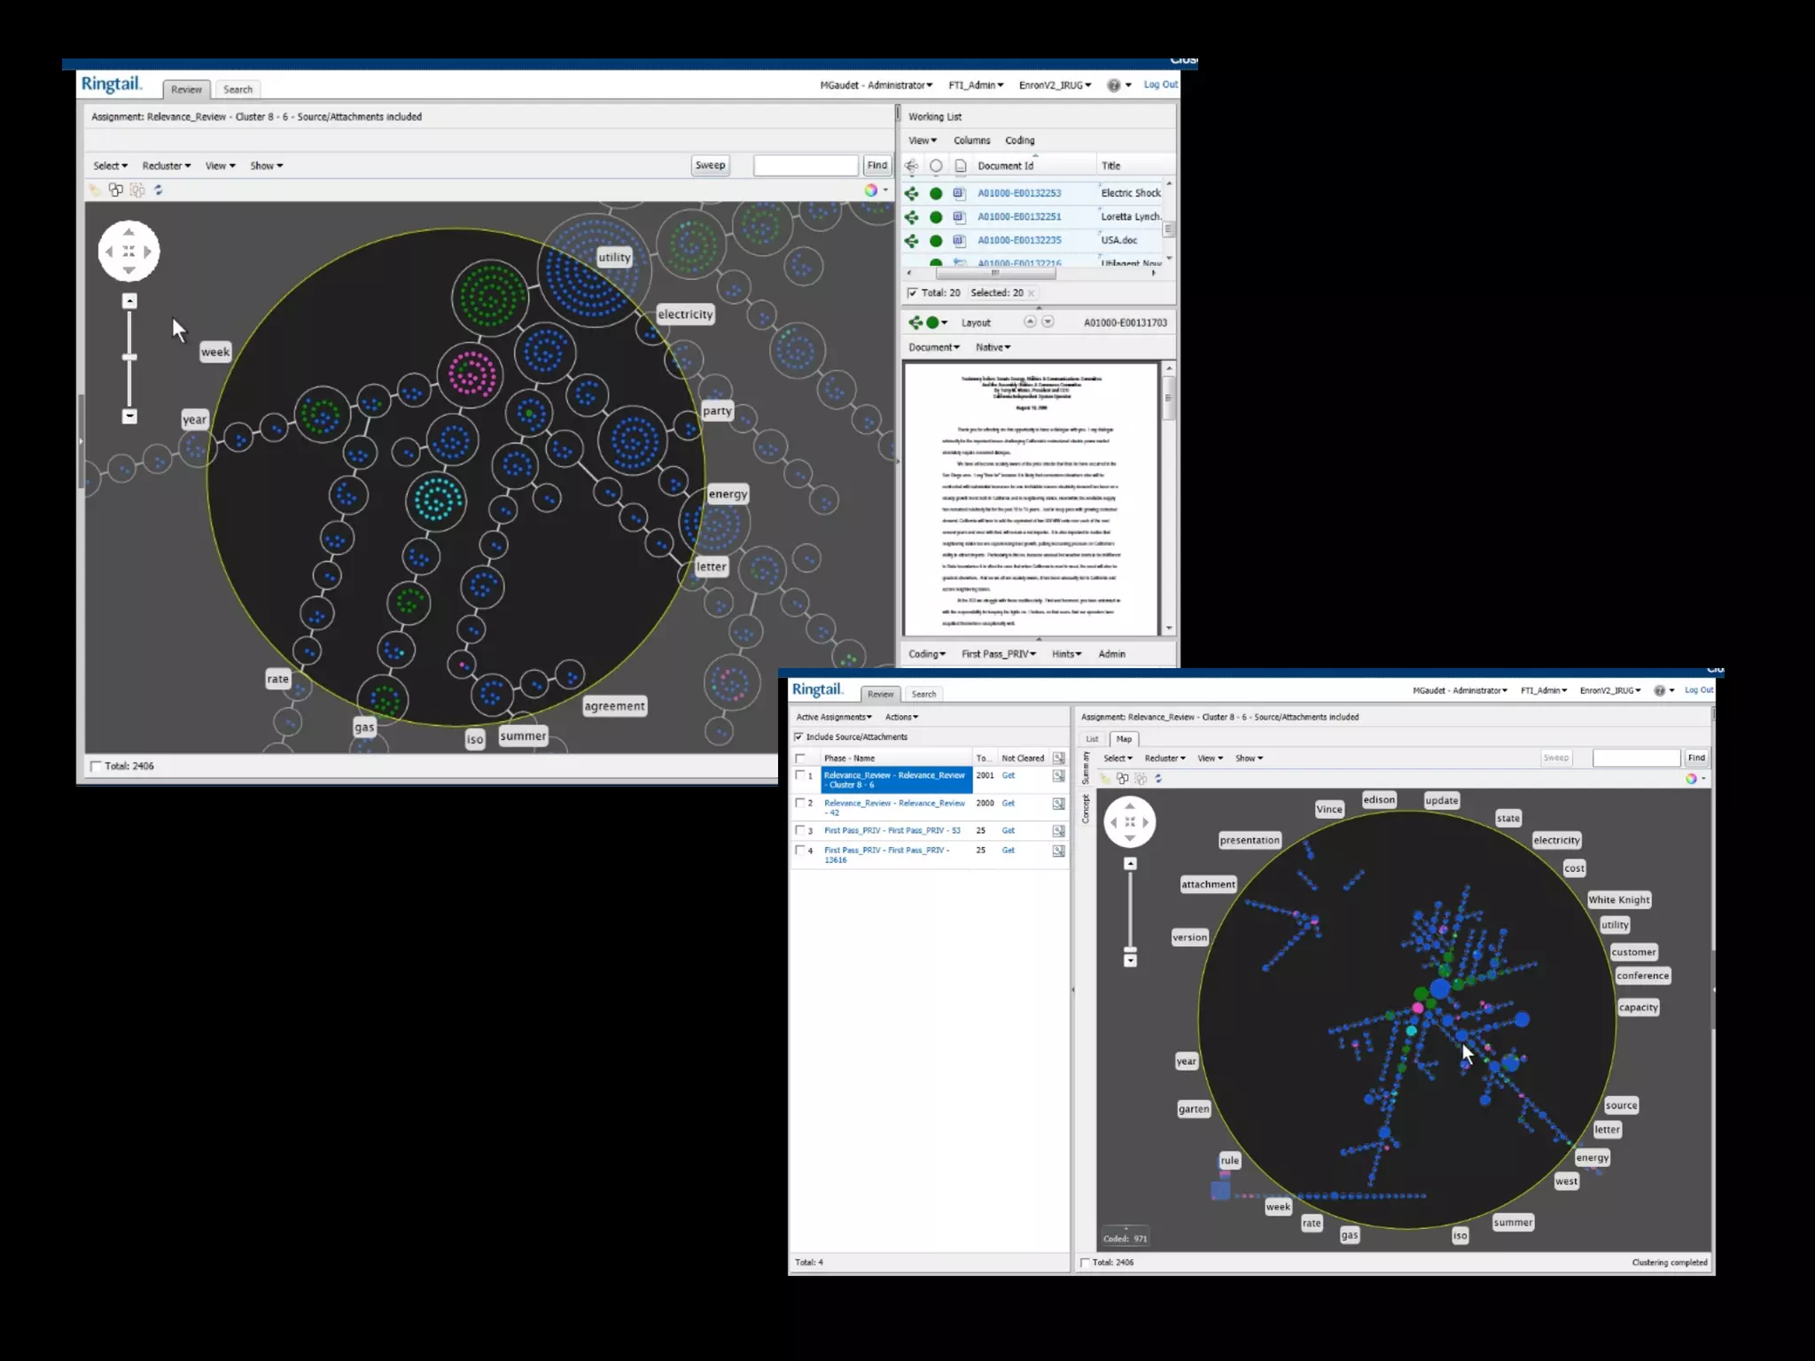Open the Native dropdown above the document viewer
1815x1361 pixels.
[993, 347]
